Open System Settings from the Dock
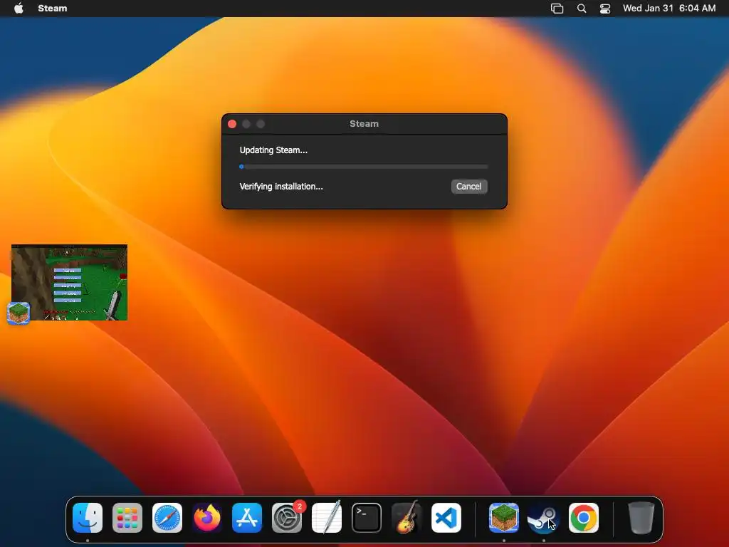Viewport: 729px width, 547px height. point(287,518)
